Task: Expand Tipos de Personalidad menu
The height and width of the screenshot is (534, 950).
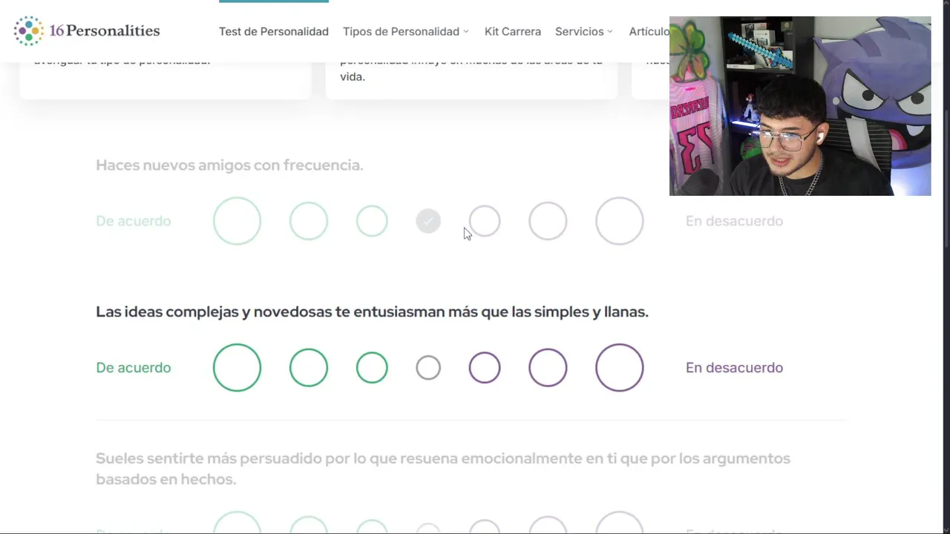Action: point(405,31)
